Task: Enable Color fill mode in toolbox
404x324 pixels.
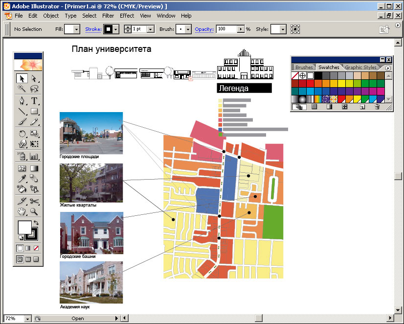Action: (x=20, y=248)
